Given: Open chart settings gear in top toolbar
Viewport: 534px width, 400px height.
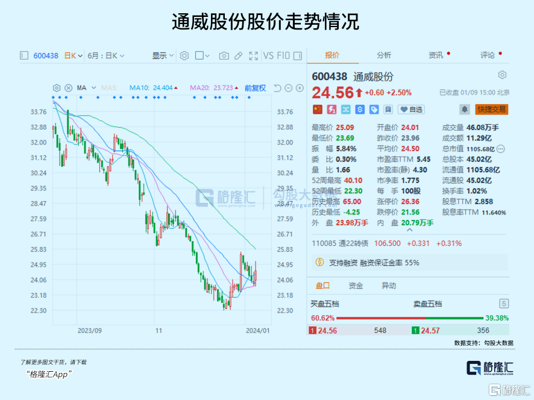Looking at the screenshot, I should [x=184, y=55].
